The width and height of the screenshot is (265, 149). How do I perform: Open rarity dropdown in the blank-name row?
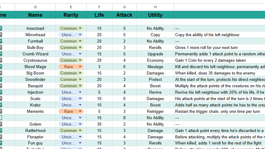[x=80, y=118]
